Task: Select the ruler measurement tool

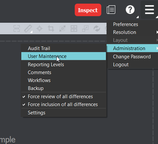Action: tap(28, 29)
